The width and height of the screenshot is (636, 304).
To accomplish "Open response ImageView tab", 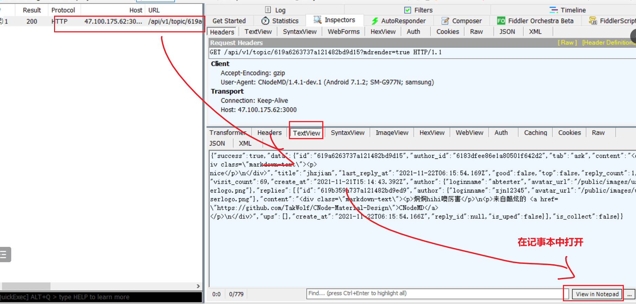I will [392, 133].
